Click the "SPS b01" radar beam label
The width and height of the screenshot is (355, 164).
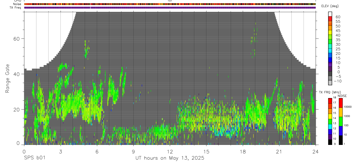point(34,158)
